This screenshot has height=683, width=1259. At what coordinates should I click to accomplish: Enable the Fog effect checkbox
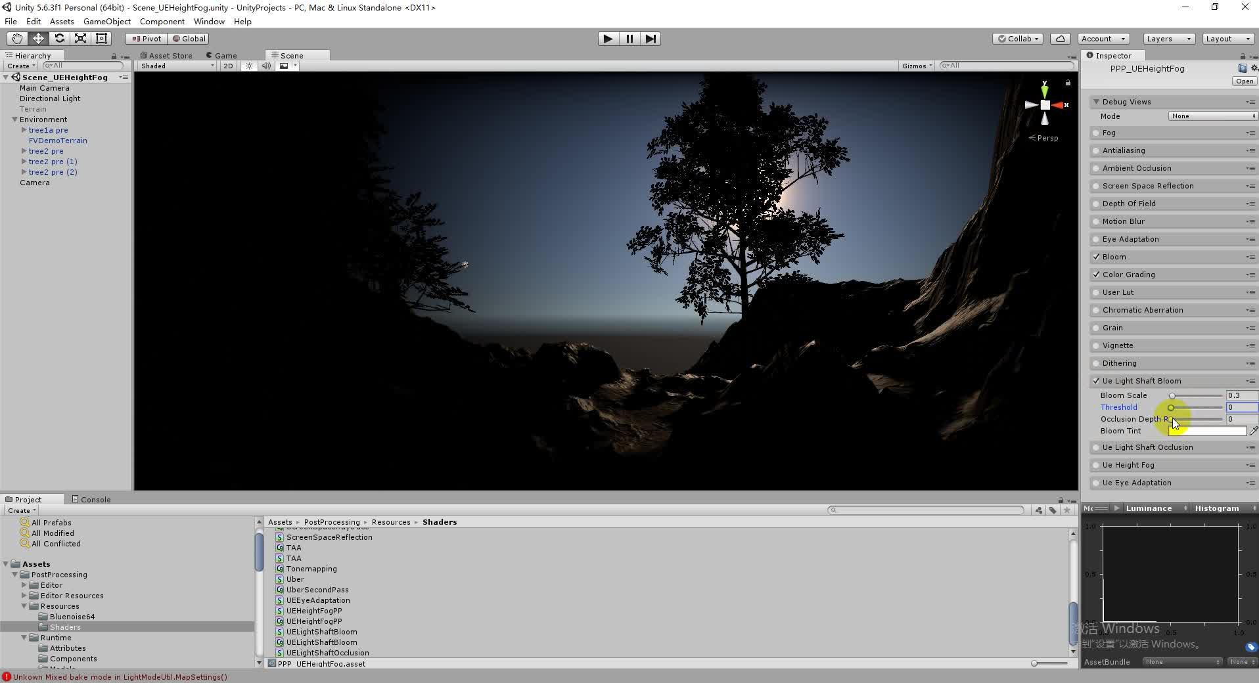pos(1095,133)
